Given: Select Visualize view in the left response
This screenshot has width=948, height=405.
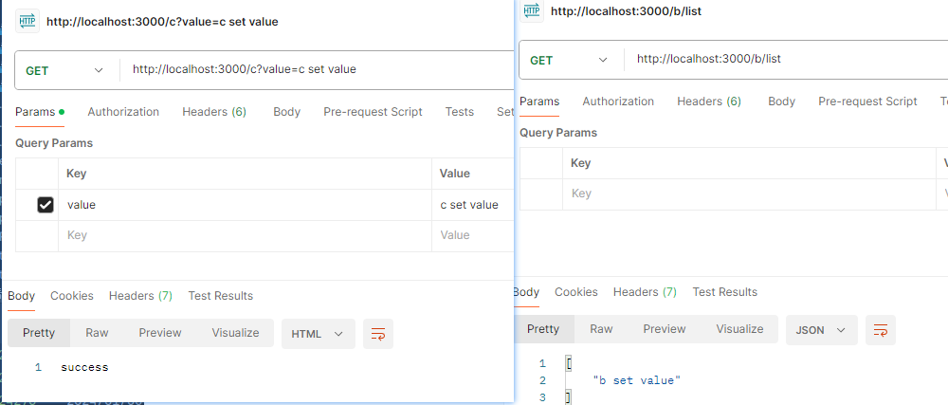Looking at the screenshot, I should tap(235, 333).
